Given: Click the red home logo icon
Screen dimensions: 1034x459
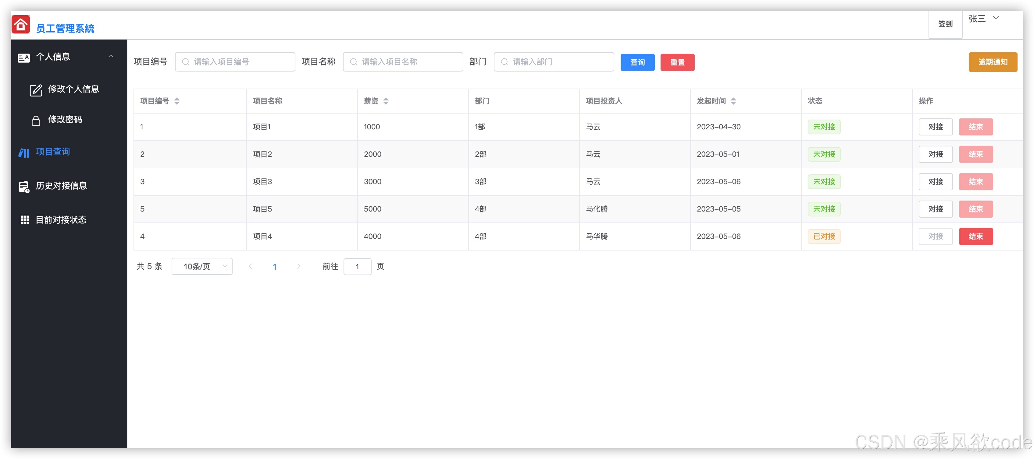Looking at the screenshot, I should coord(20,24).
